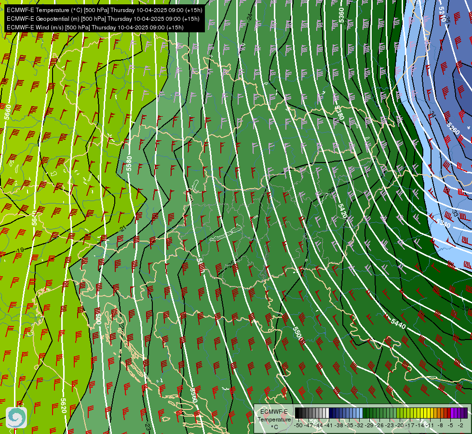Screen dimensions: 472x434
Task: Click the 5360 geopotential contour label
Action: pos(341,15)
